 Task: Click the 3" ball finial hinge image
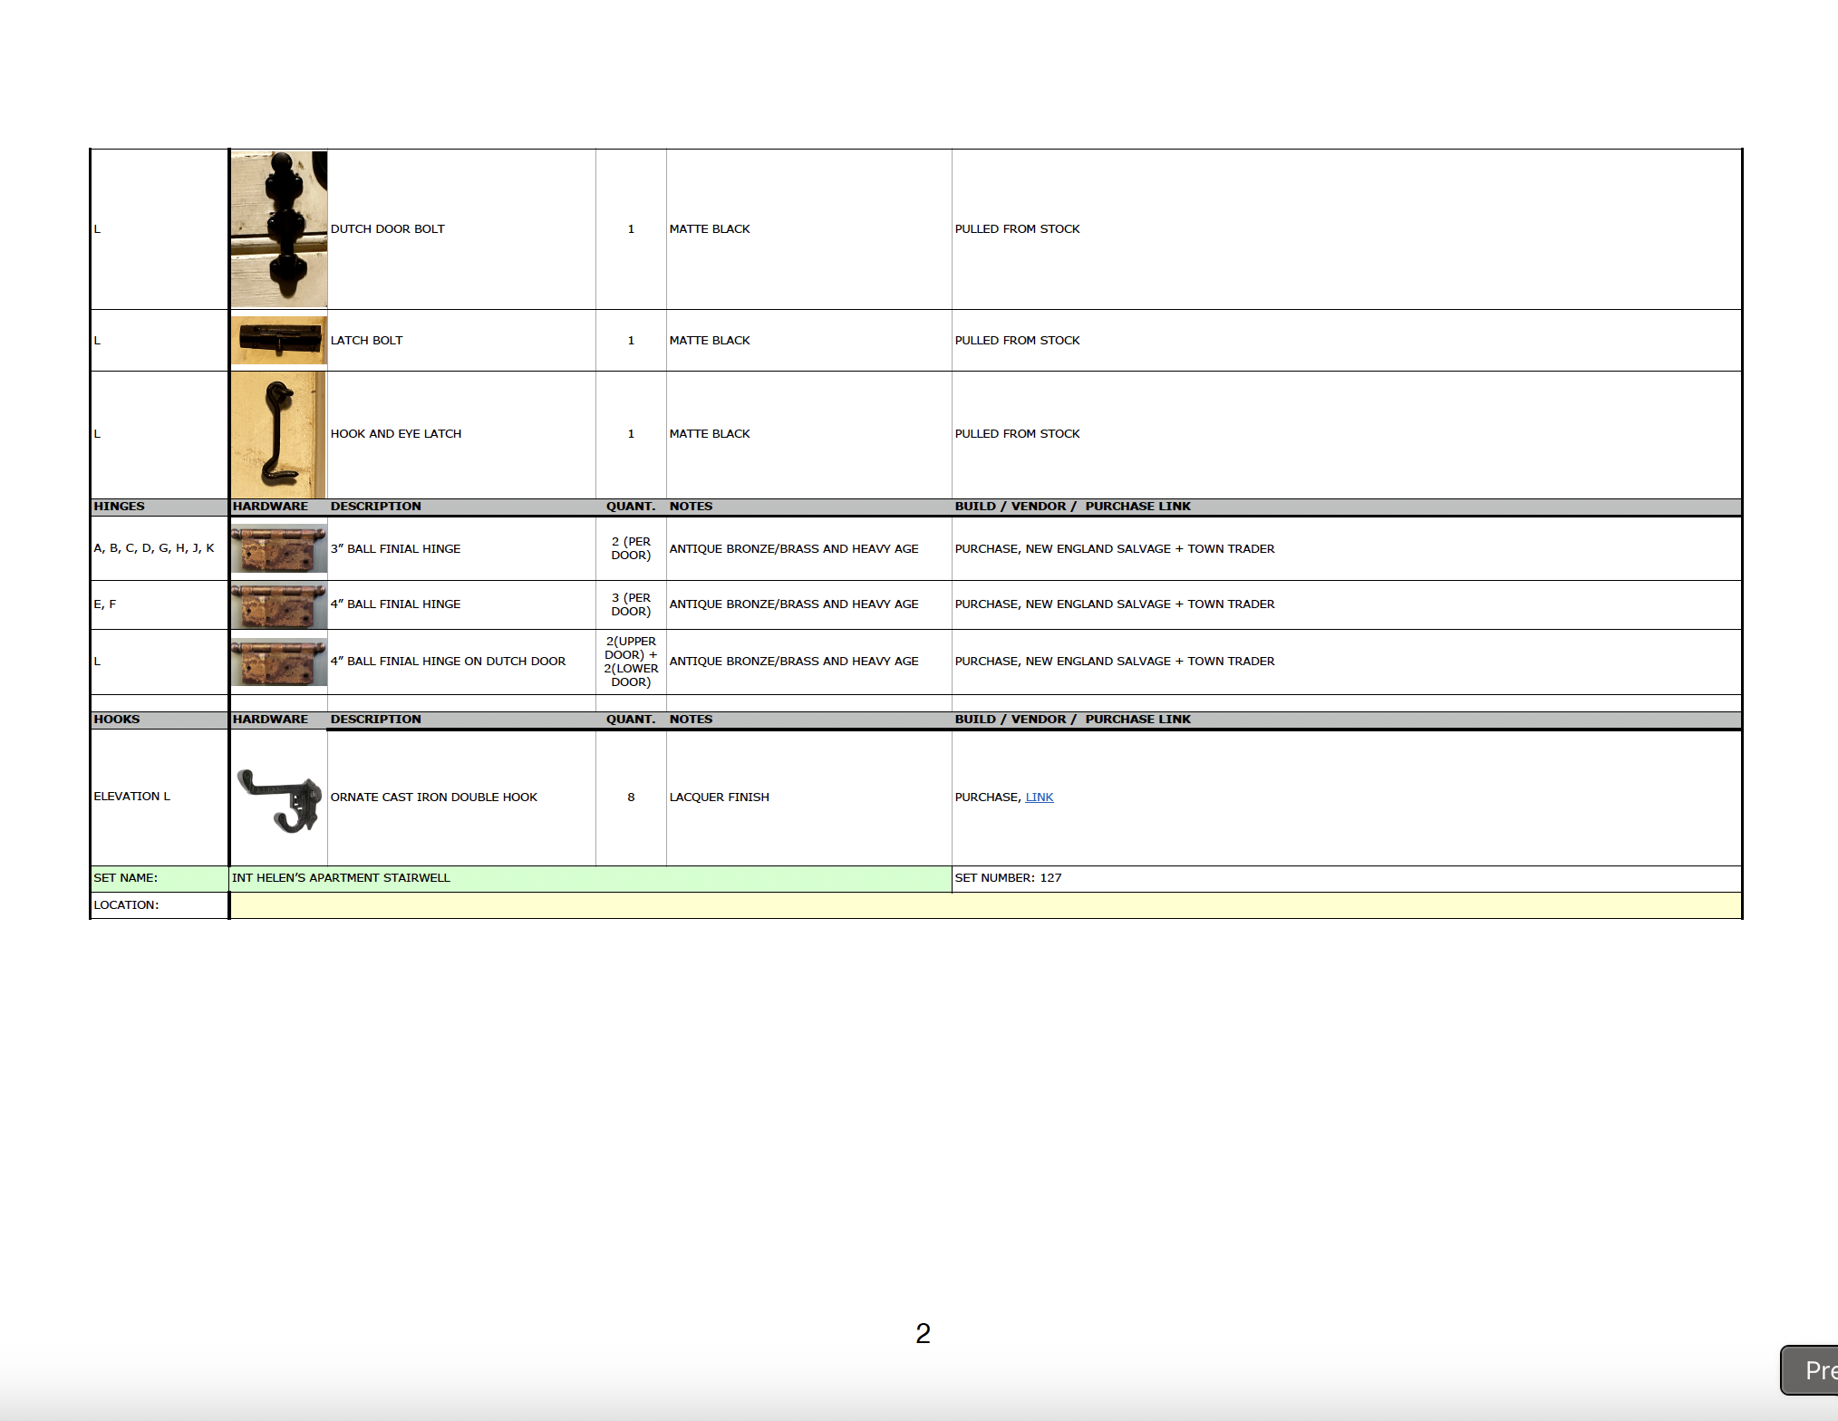(x=278, y=549)
